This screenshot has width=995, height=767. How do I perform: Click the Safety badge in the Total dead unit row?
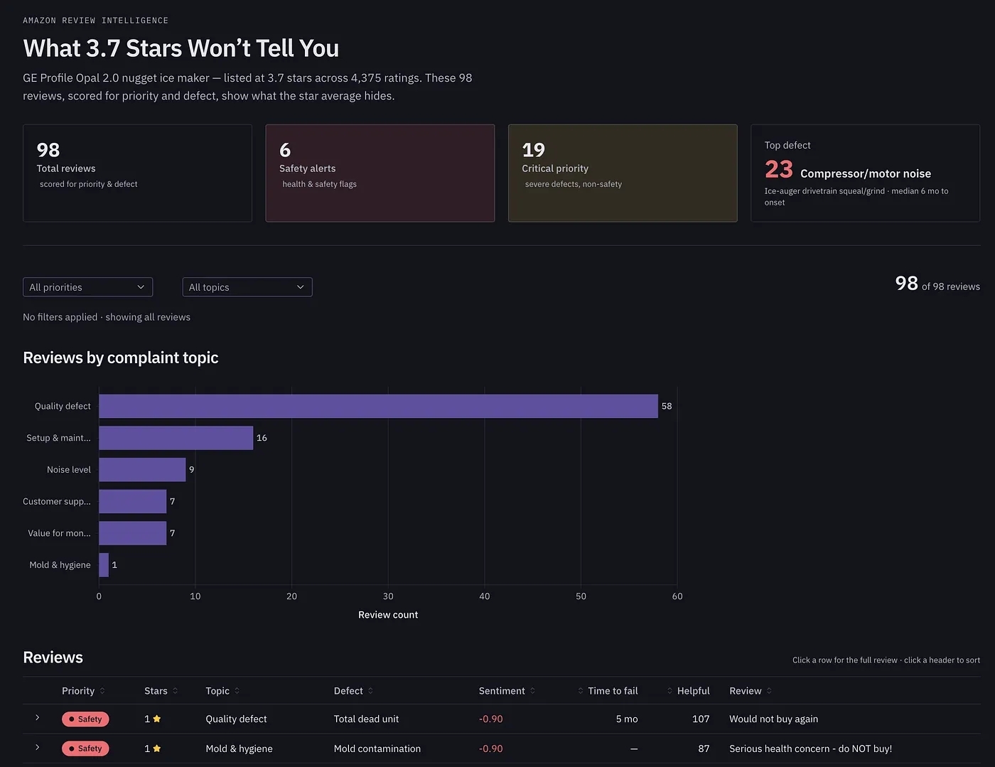pos(85,719)
